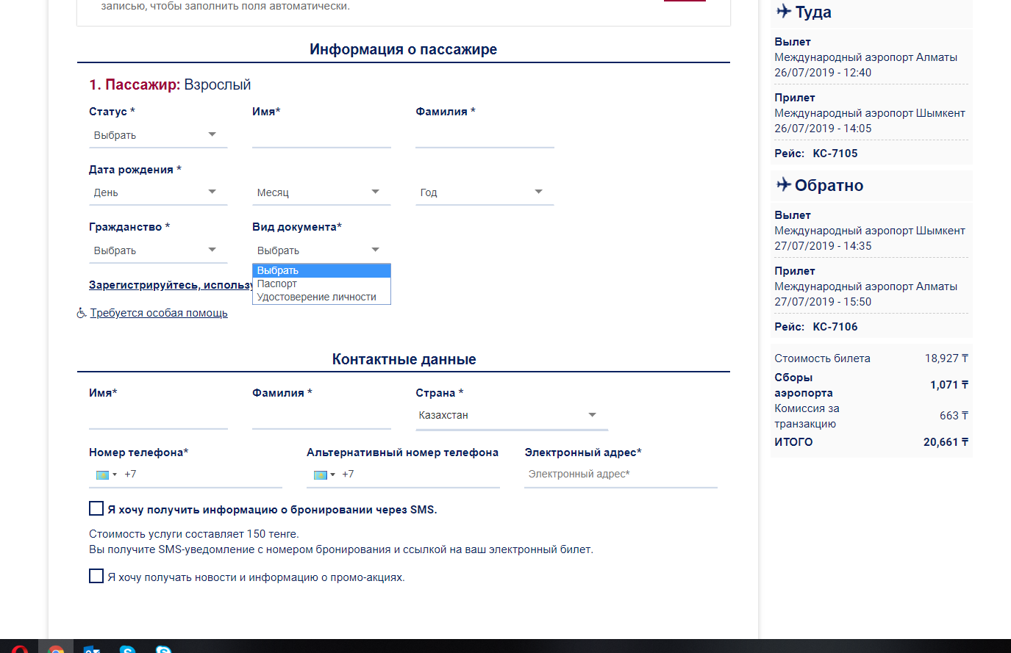Open the Год dropdown

click(x=485, y=192)
